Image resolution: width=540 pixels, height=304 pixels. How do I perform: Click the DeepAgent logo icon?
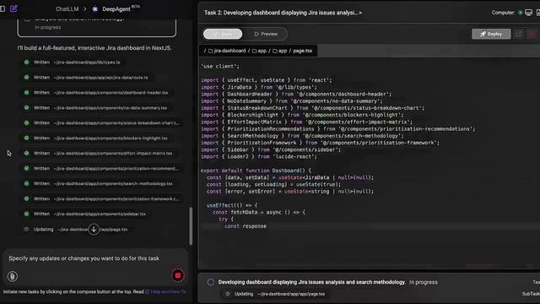pyautogui.click(x=95, y=9)
